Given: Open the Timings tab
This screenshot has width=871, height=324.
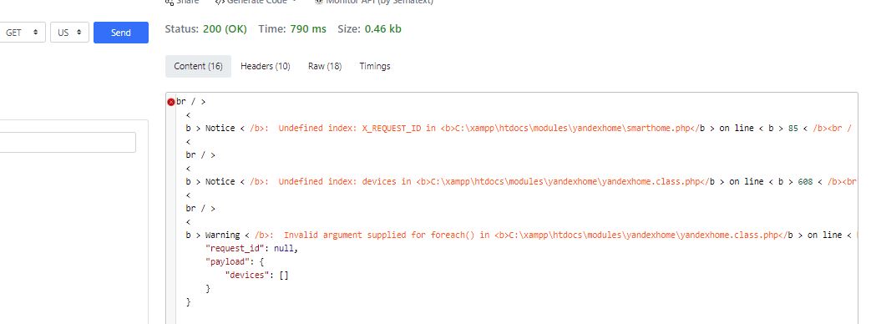Looking at the screenshot, I should (375, 66).
